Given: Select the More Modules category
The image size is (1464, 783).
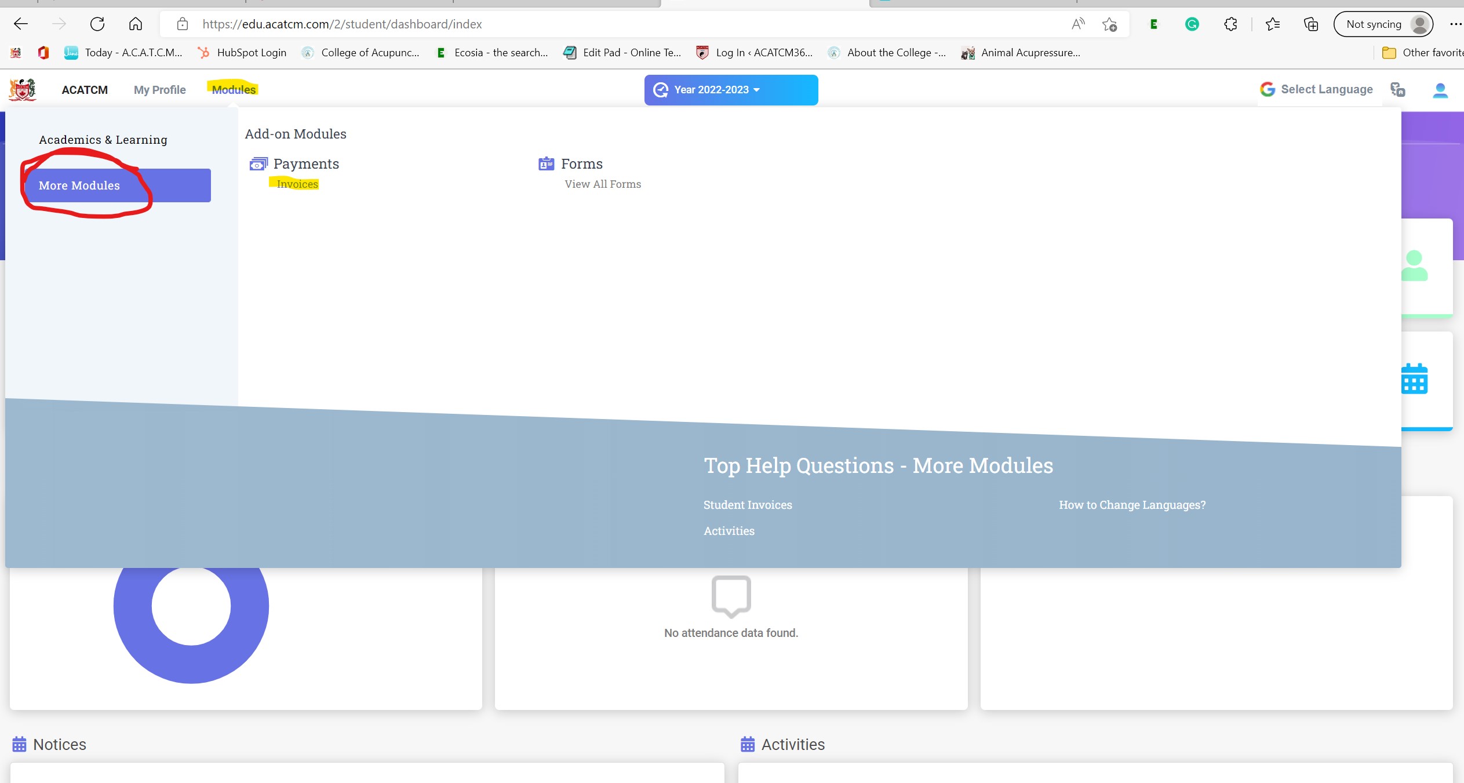Looking at the screenshot, I should (x=118, y=185).
